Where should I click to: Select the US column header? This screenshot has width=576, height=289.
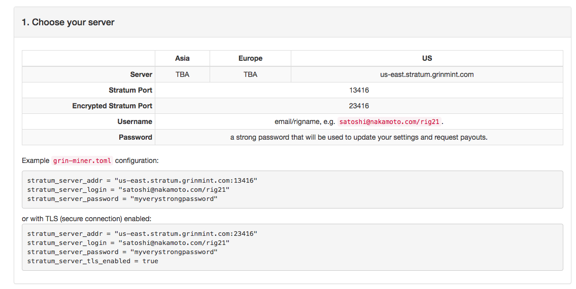coord(427,58)
